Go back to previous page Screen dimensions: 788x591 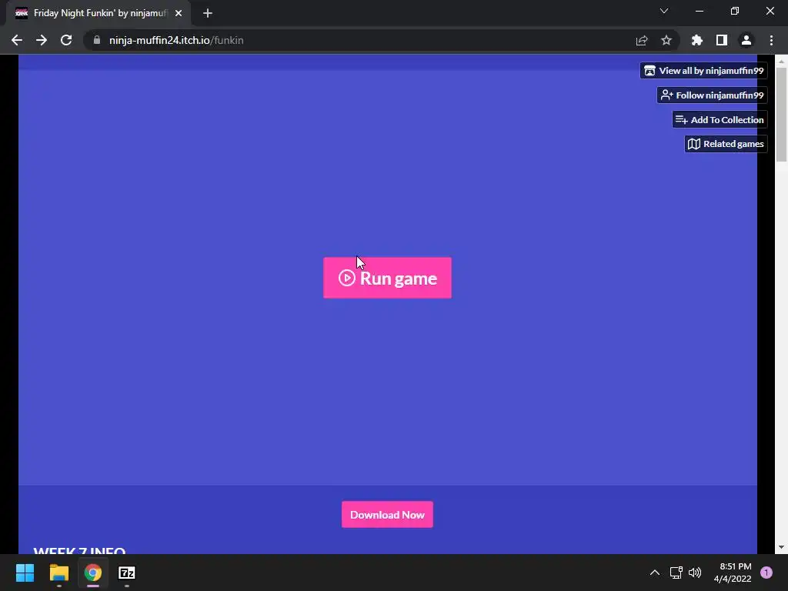point(17,40)
